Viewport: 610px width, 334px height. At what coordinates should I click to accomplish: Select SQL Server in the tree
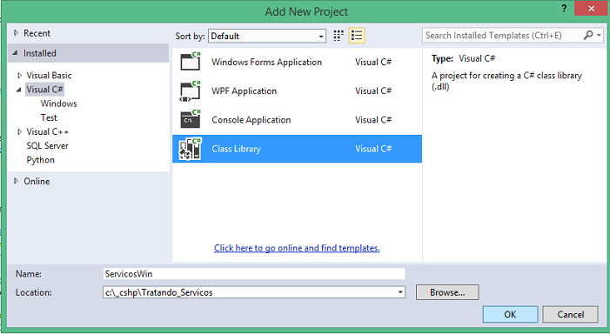coord(48,146)
